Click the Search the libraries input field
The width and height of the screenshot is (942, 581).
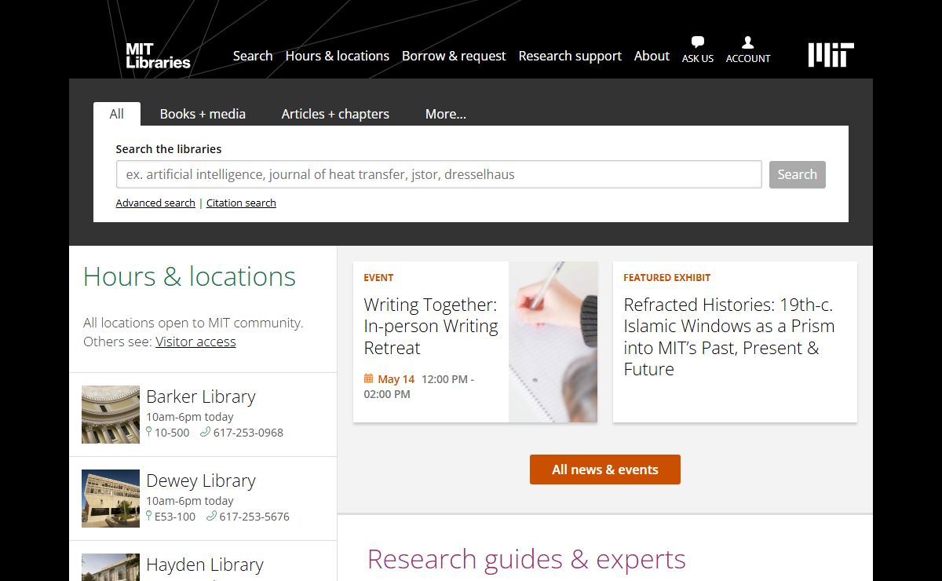click(438, 174)
